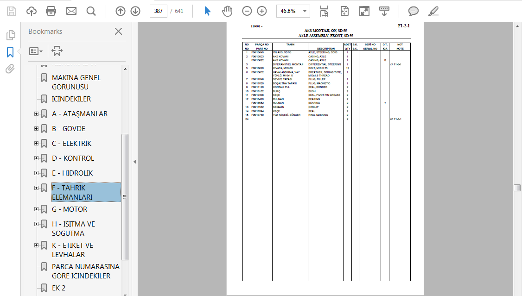Open the Attachments paperclip panel
The height and width of the screenshot is (296, 522).
pos(10,69)
